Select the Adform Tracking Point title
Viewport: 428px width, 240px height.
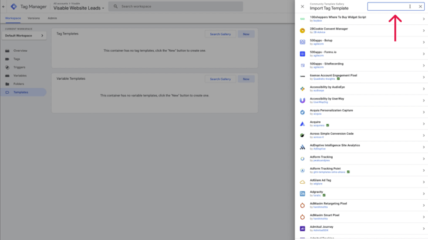pos(325,169)
